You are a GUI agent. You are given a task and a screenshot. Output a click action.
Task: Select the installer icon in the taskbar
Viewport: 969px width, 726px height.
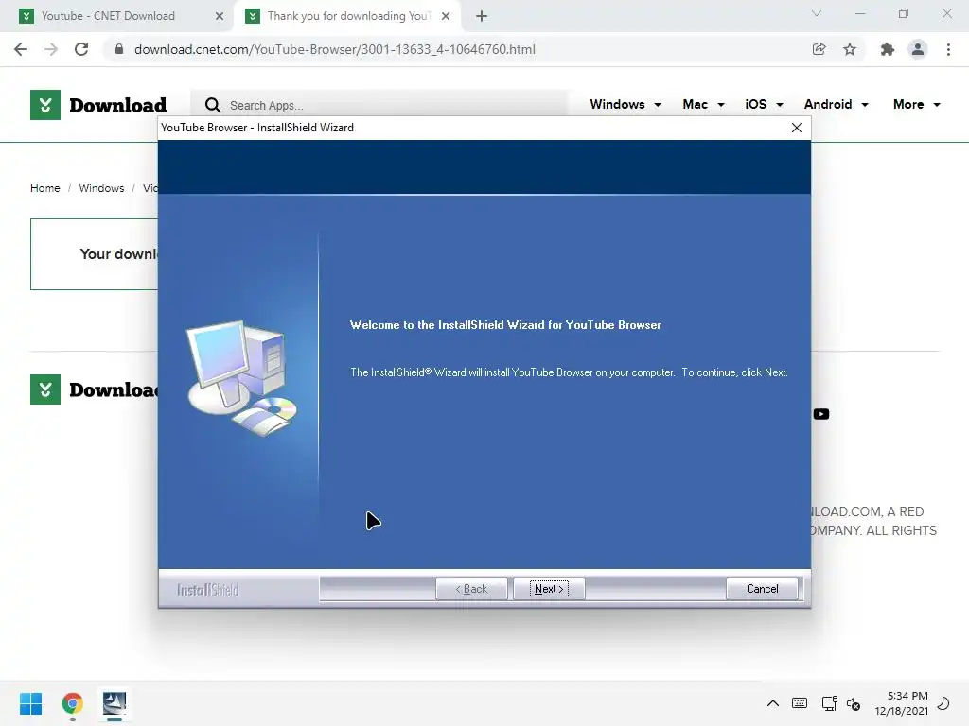115,703
